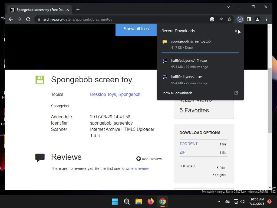Select the Spongebob screen toy tab
The image size is (277, 208).
pyautogui.click(x=40, y=10)
